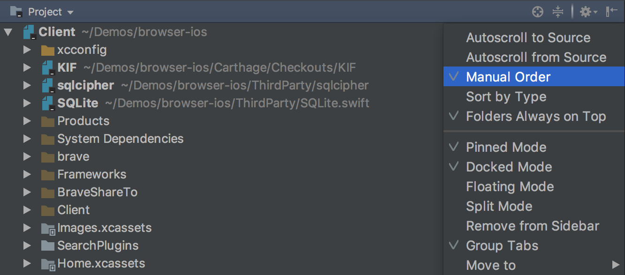Click the KIF project file icon
625x275 pixels.
click(48, 68)
